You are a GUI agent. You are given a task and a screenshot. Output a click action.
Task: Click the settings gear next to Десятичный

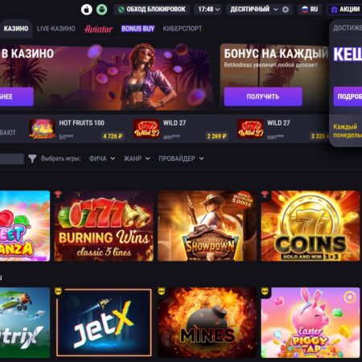286,10
